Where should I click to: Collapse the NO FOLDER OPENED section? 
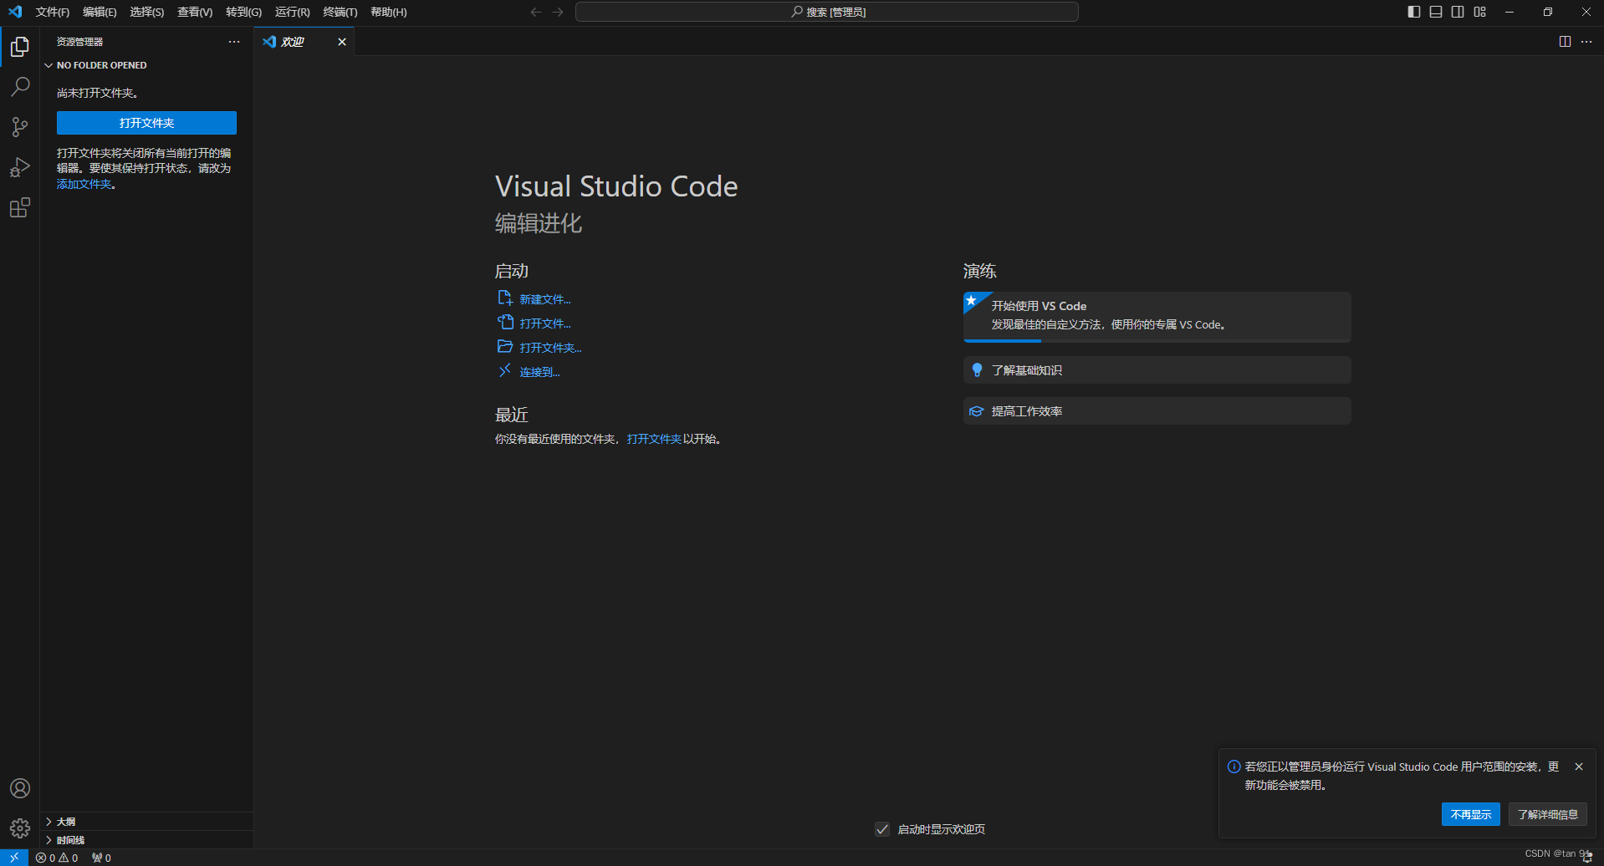147,65
